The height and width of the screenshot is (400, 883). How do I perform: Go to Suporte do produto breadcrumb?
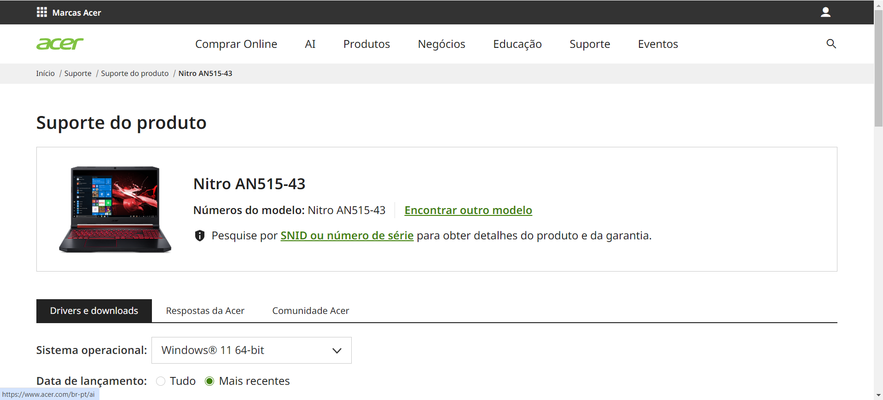pyautogui.click(x=135, y=74)
